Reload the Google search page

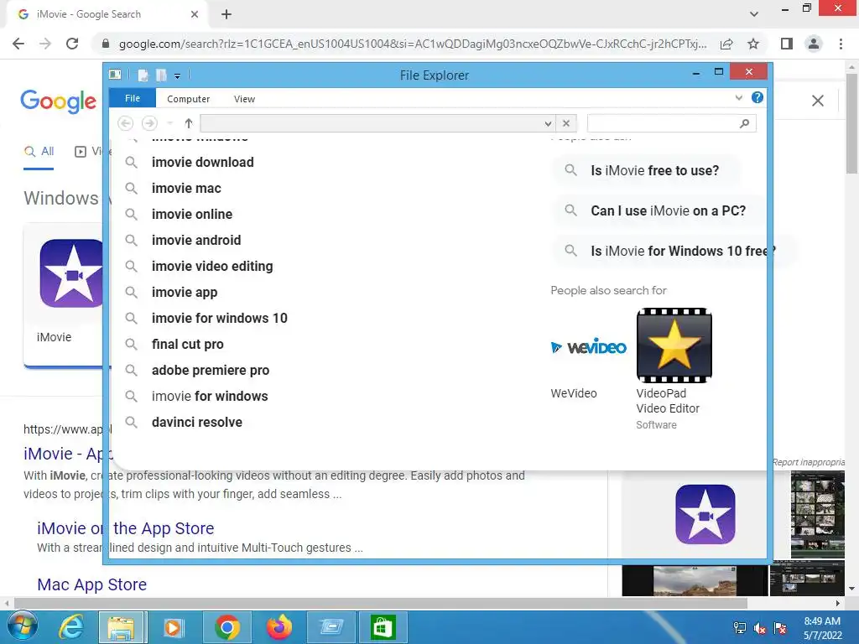click(x=72, y=44)
